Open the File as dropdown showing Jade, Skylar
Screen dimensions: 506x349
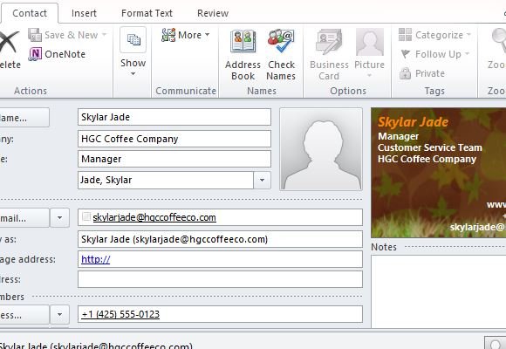(262, 180)
